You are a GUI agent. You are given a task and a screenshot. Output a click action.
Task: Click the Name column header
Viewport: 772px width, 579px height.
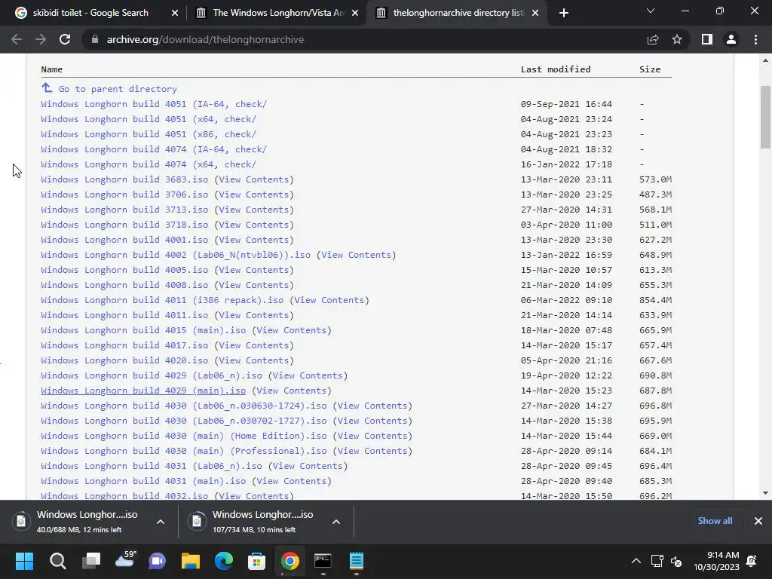pos(52,69)
